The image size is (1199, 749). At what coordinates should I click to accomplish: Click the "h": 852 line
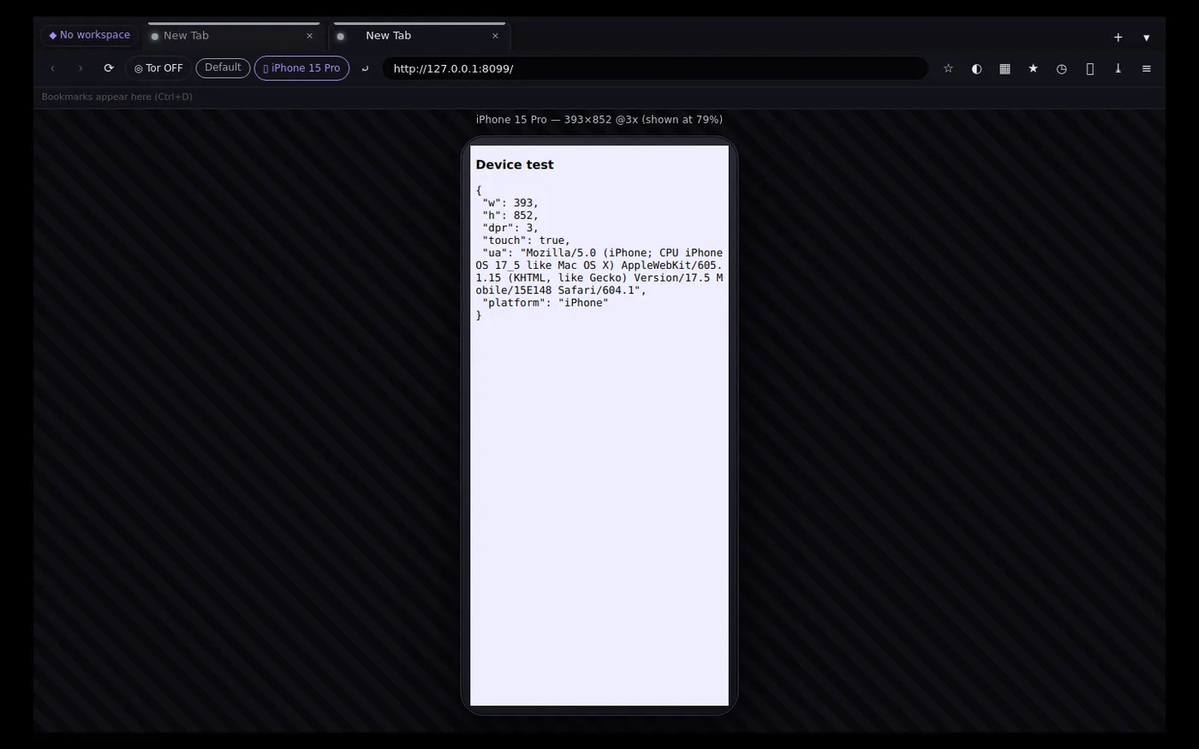click(510, 216)
